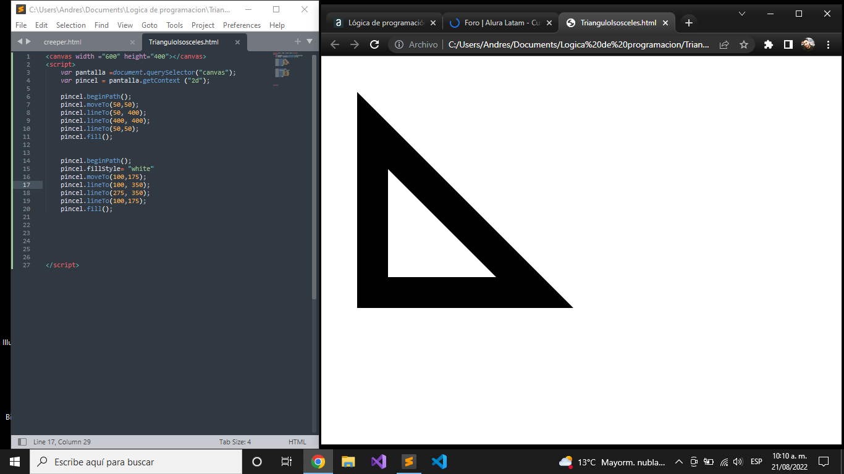Image resolution: width=844 pixels, height=474 pixels.
Task: Open Chrome three-dot menu
Action: coord(828,44)
